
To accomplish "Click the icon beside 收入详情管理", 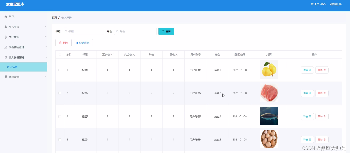I will 6,58.
